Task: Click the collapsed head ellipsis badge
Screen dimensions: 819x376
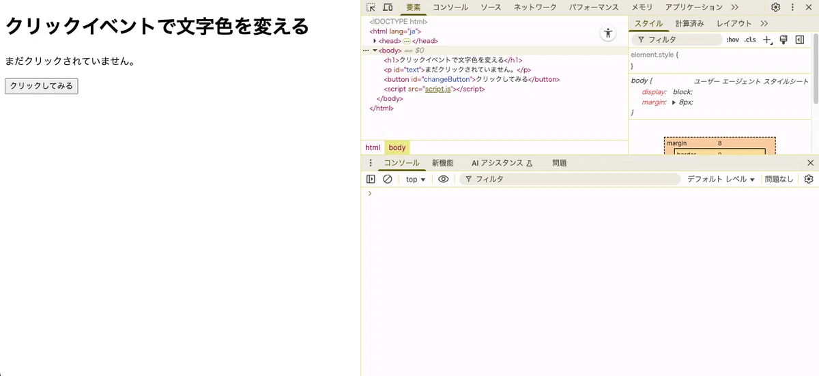Action: (407, 41)
